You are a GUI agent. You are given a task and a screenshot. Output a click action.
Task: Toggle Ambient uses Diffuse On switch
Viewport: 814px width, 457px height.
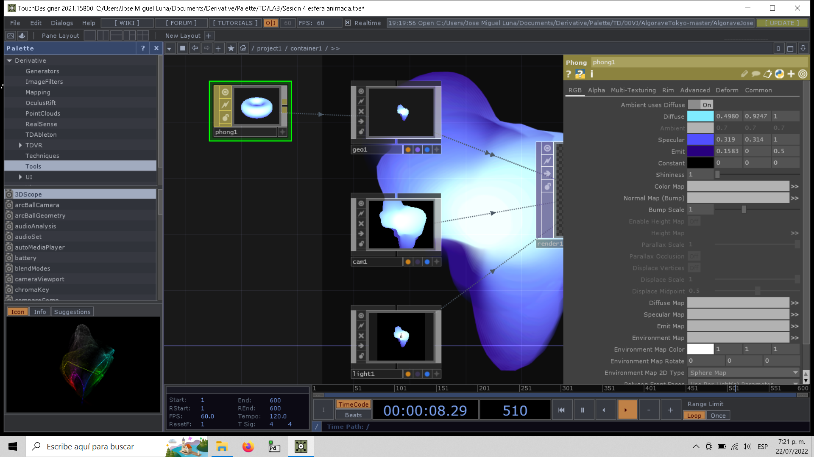pos(700,105)
